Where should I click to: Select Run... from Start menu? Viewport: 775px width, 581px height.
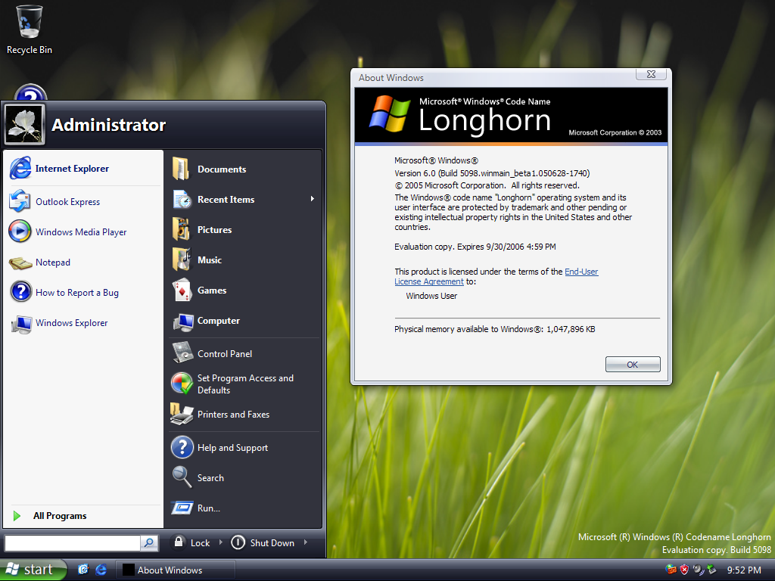tap(208, 508)
